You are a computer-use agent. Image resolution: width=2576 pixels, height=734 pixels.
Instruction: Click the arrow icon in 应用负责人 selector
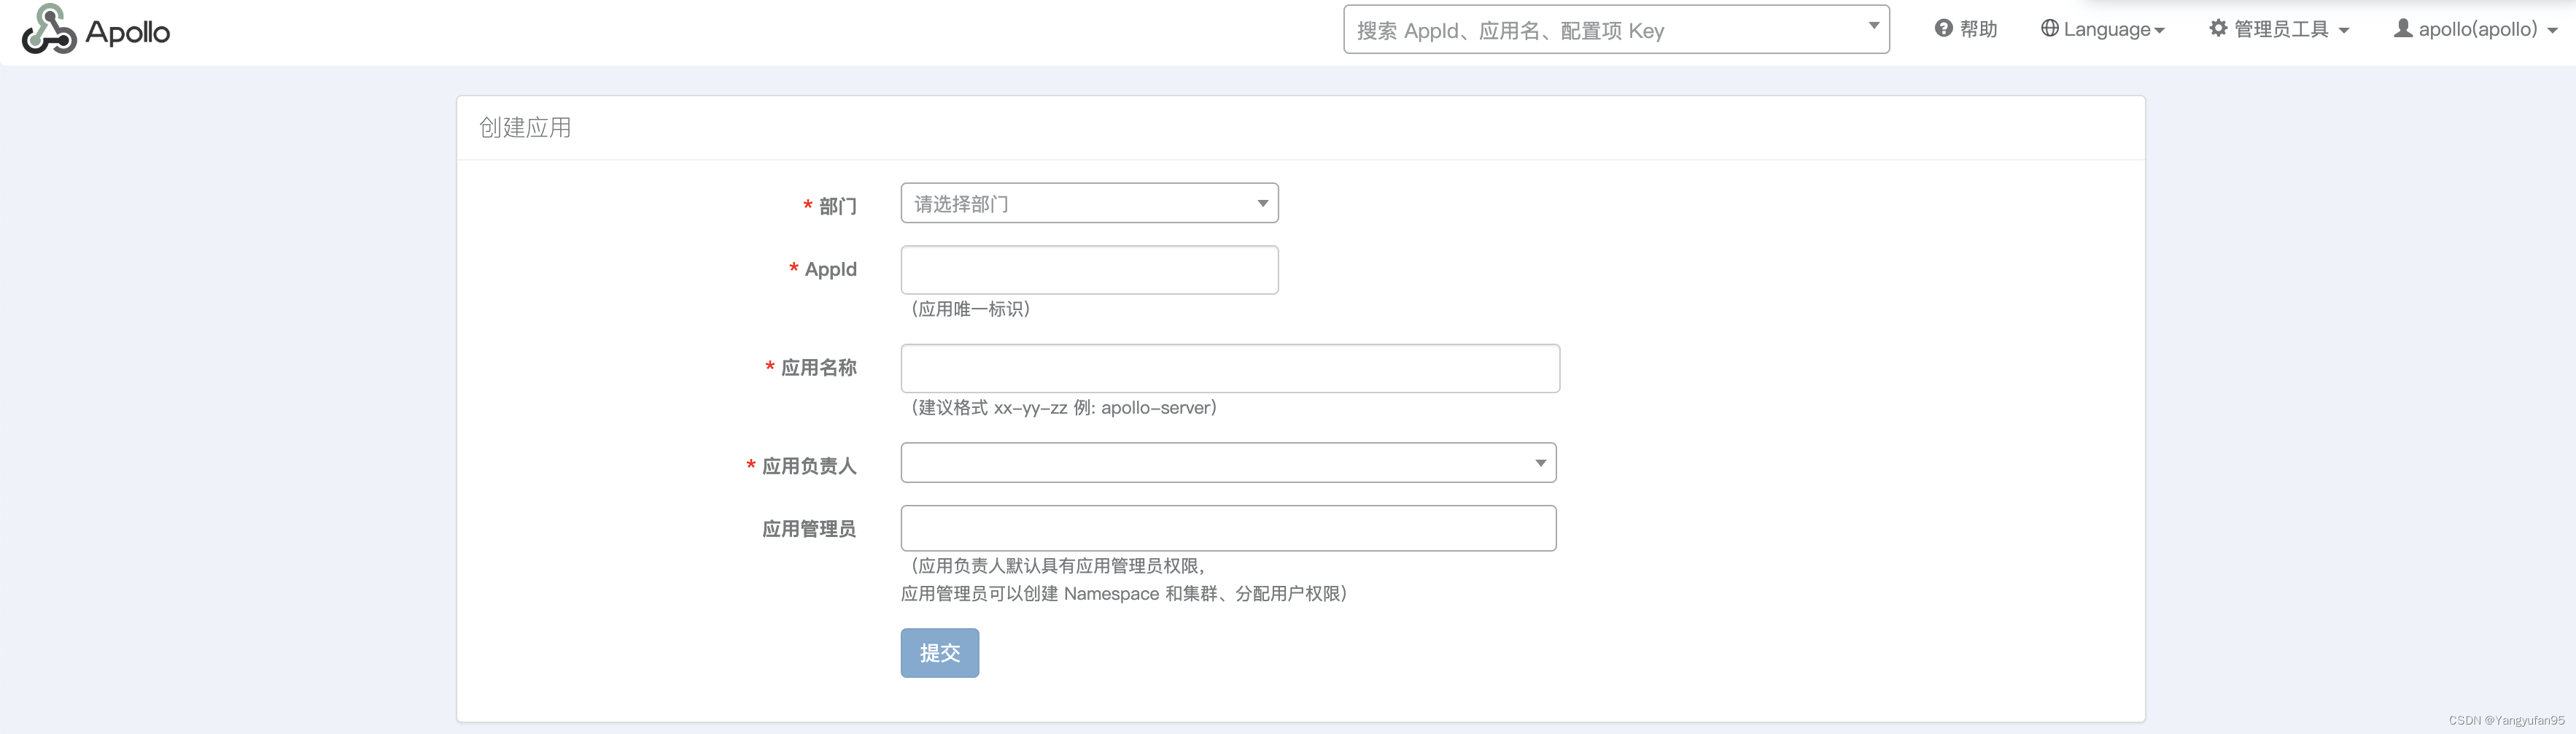pyautogui.click(x=1541, y=462)
